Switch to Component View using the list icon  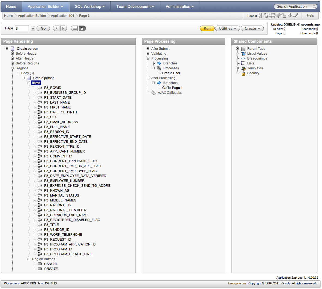(x=74, y=28)
